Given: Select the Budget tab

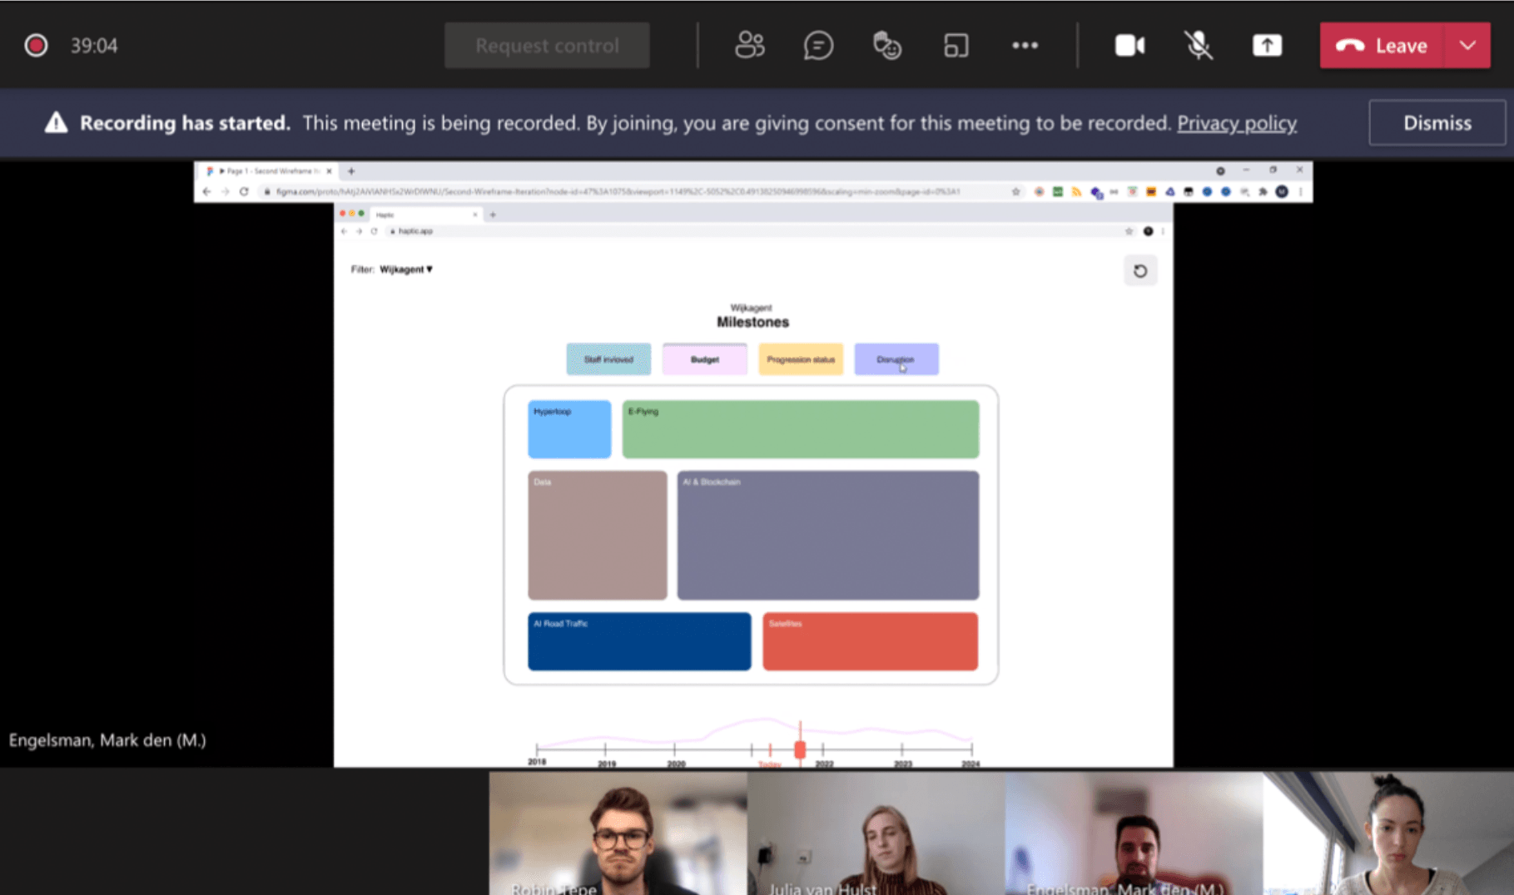Looking at the screenshot, I should pos(704,359).
